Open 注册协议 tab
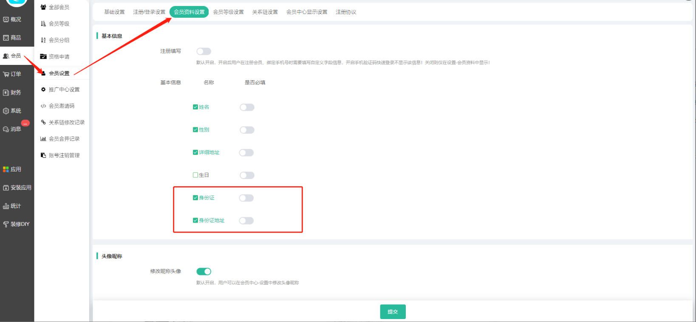Screen dimensions: 696x322 346,12
